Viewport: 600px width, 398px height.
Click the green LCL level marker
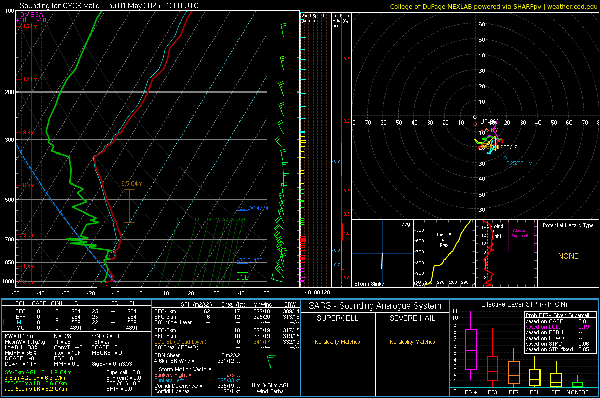pyautogui.click(x=242, y=277)
